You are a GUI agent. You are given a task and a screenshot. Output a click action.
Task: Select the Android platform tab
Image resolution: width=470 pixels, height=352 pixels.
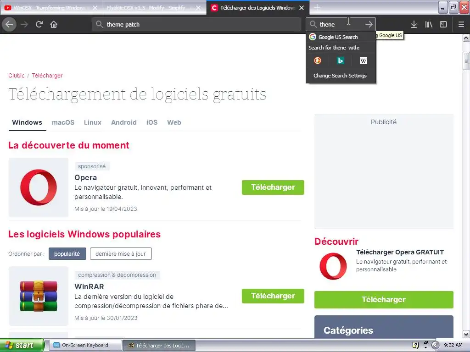tap(124, 122)
